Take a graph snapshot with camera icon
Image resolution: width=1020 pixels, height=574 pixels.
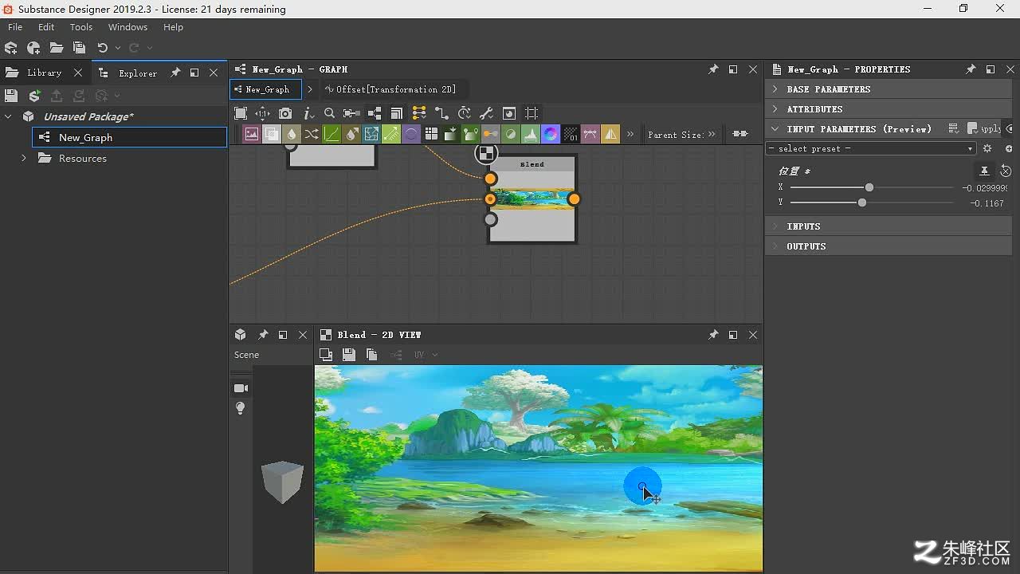[285, 113]
